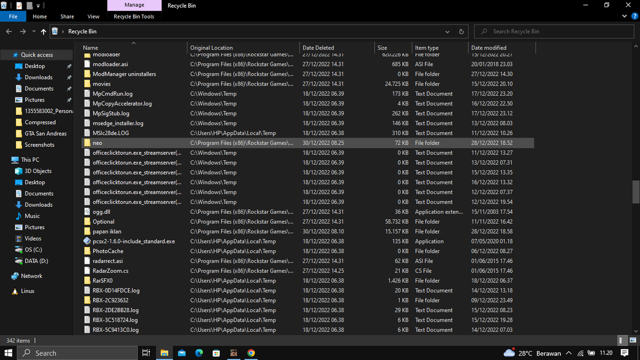Open Microsoft Edge from the taskbar
640x360 pixels.
[x=199, y=353]
